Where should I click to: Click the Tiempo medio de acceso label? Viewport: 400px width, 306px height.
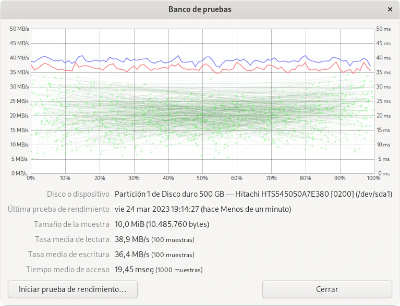(x=68, y=270)
